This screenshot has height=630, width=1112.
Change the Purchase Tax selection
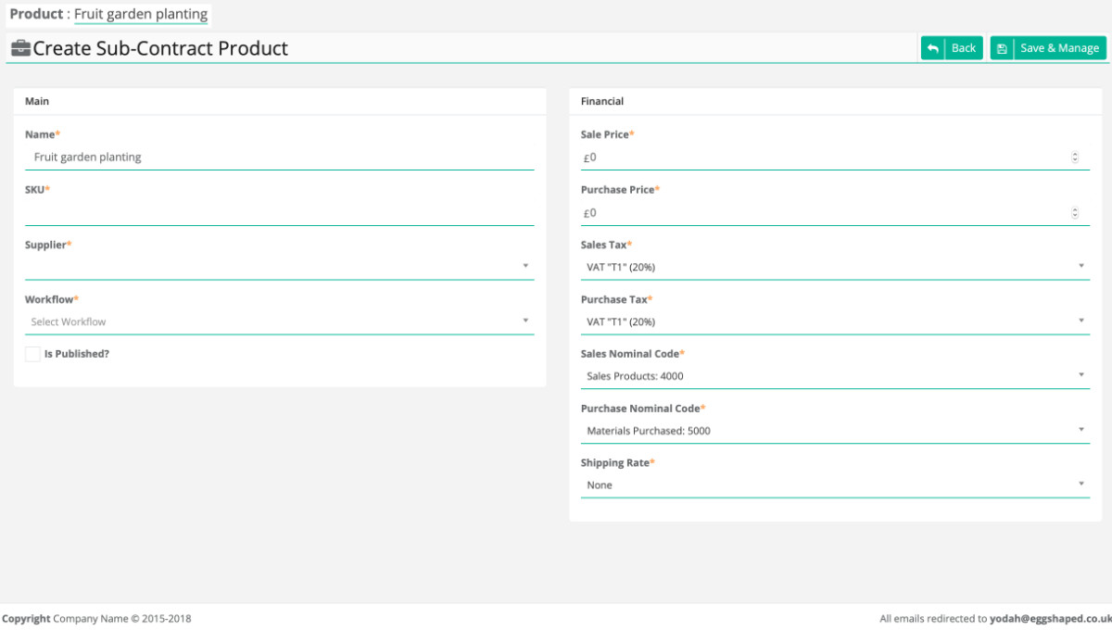834,321
